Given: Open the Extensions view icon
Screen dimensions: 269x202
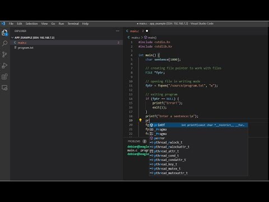Looking at the screenshot, I should pos(4,76).
